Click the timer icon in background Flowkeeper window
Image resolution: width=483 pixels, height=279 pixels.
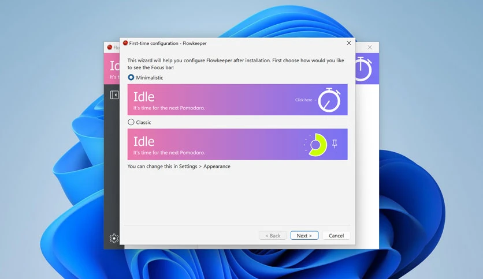tap(363, 69)
